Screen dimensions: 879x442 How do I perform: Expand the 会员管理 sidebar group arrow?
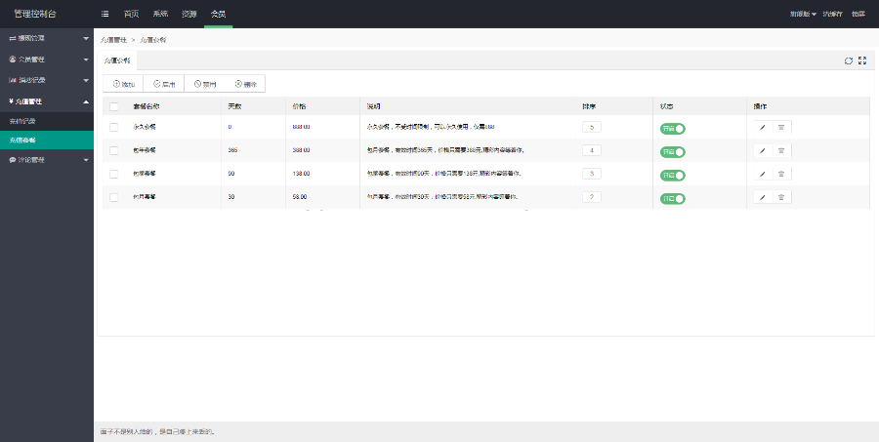tap(86, 60)
